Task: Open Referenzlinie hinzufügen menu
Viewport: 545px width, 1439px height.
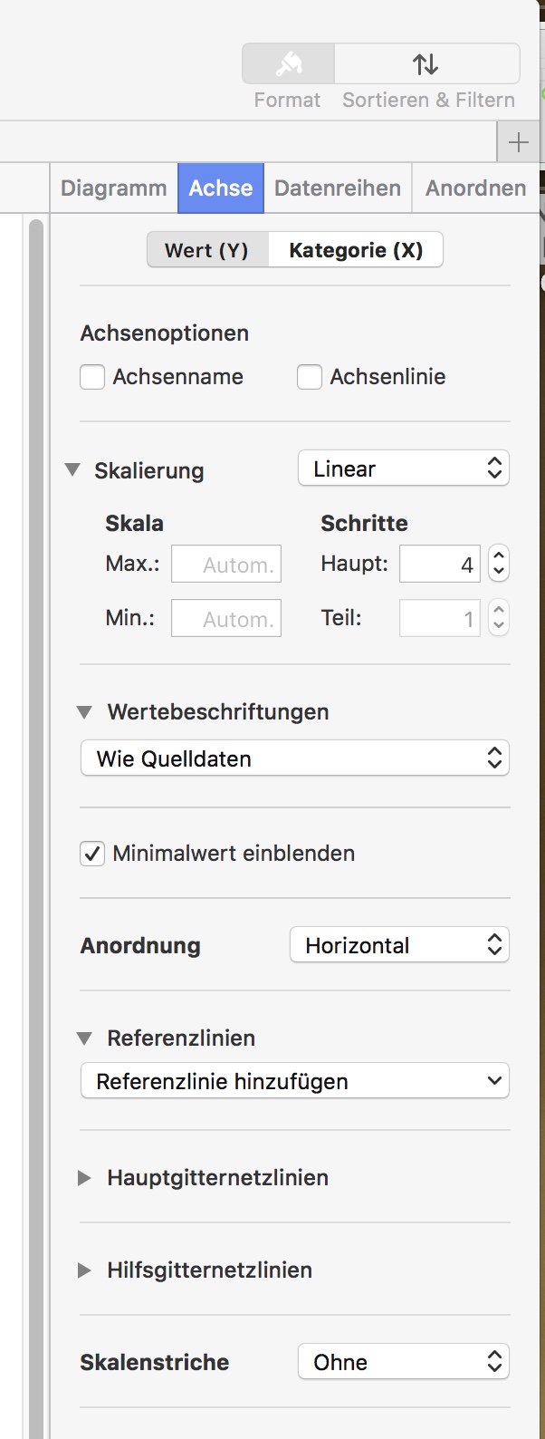Action: coord(295,1081)
